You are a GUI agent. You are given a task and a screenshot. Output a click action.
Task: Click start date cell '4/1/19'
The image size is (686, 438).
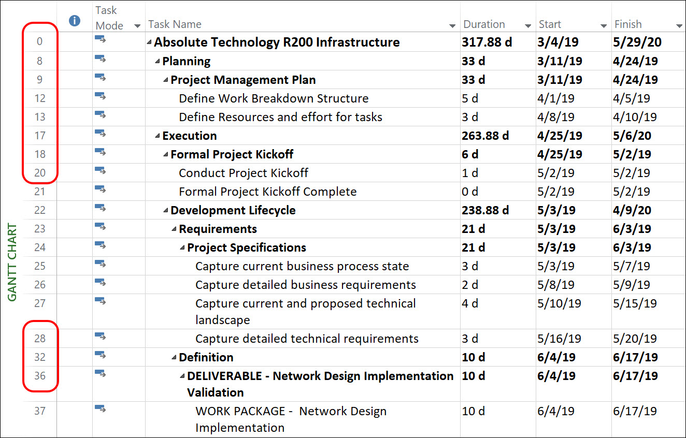(x=556, y=98)
